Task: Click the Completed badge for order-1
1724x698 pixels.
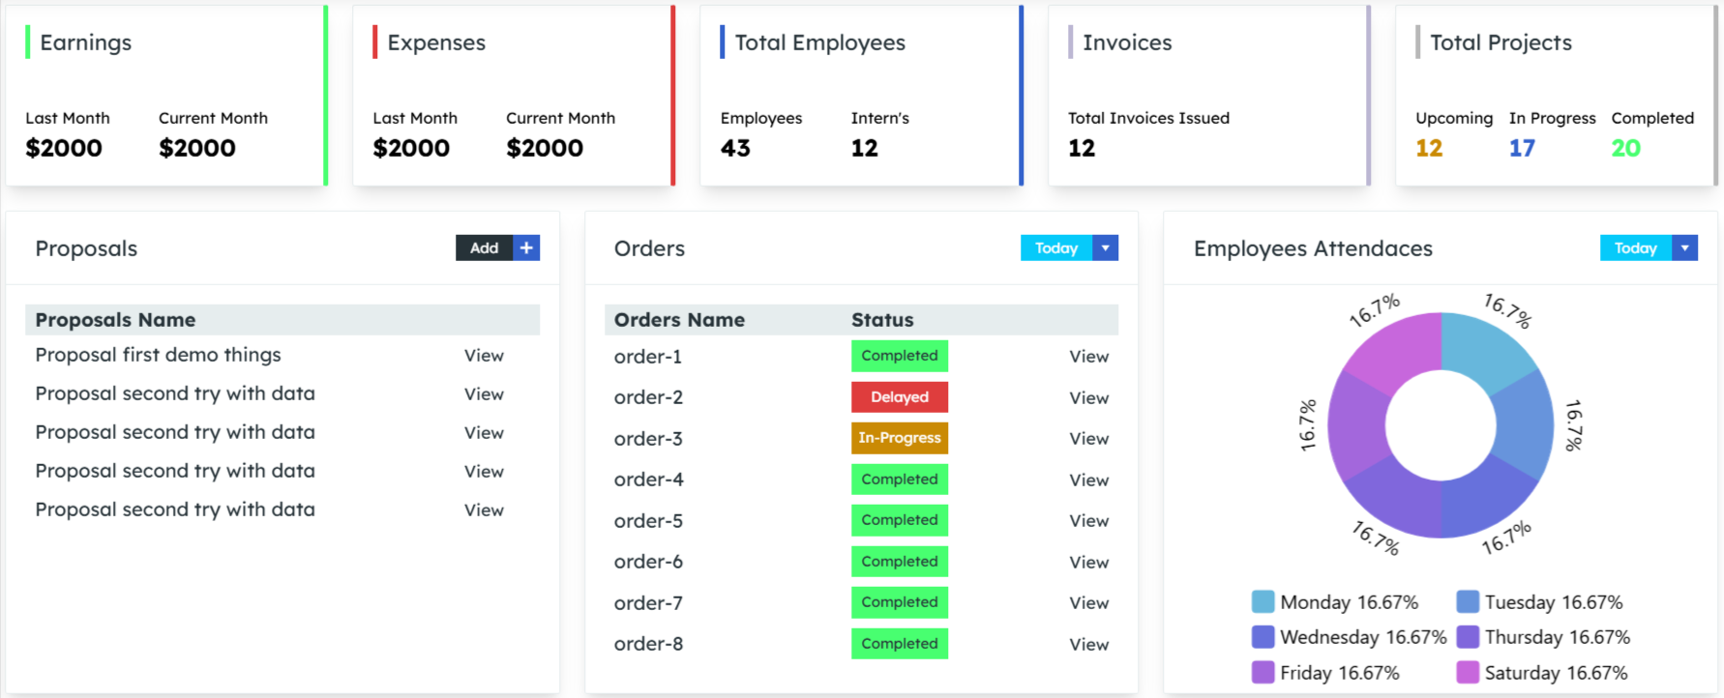Action: pos(899,356)
